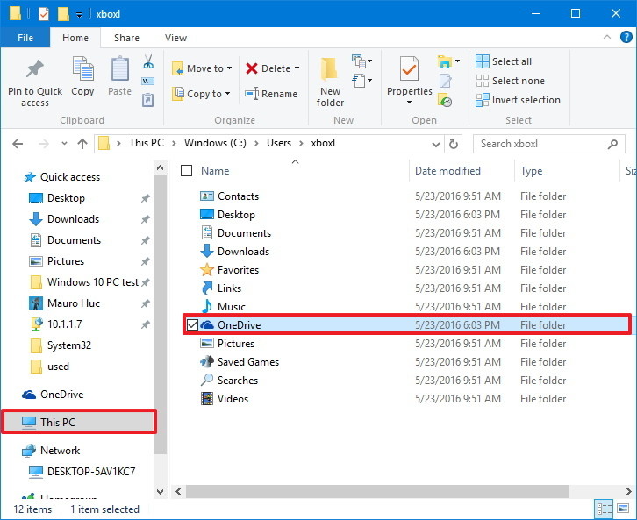Sort by the Name column header
Screen dimensions: 637x520
coord(215,171)
